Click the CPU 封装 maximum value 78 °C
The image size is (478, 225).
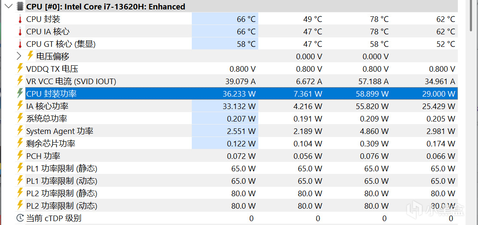380,19
